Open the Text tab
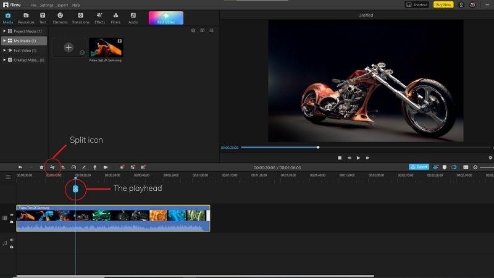This screenshot has height=278, width=494. click(x=43, y=18)
